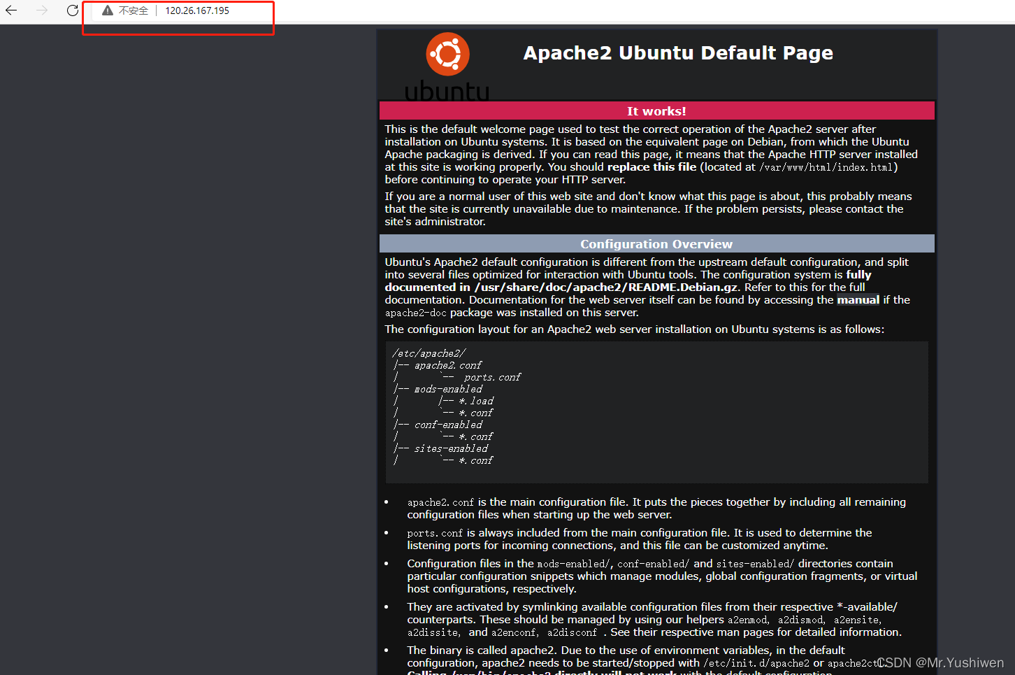Image resolution: width=1015 pixels, height=675 pixels.
Task: Click 'ports.conf' in the config tree
Action: (493, 377)
